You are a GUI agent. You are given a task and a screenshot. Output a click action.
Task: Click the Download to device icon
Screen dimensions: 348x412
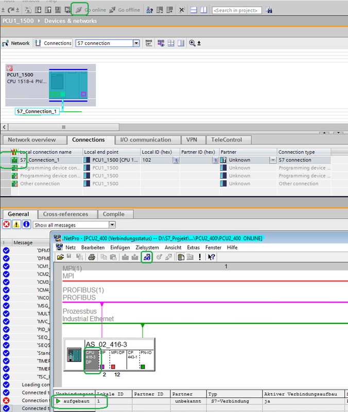tap(38, 10)
